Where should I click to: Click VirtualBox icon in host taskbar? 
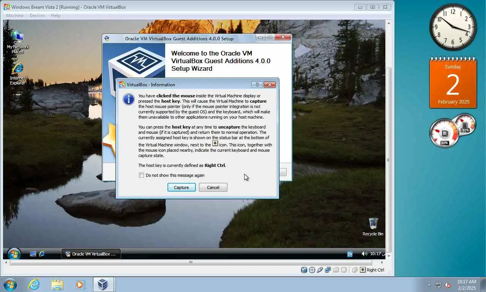(x=103, y=284)
